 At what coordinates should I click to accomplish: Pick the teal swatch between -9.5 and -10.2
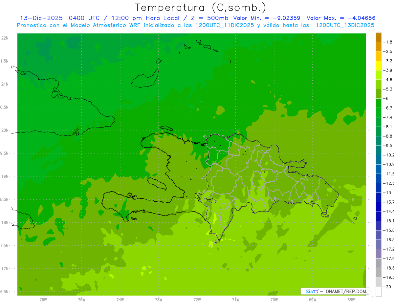[x=379, y=150]
